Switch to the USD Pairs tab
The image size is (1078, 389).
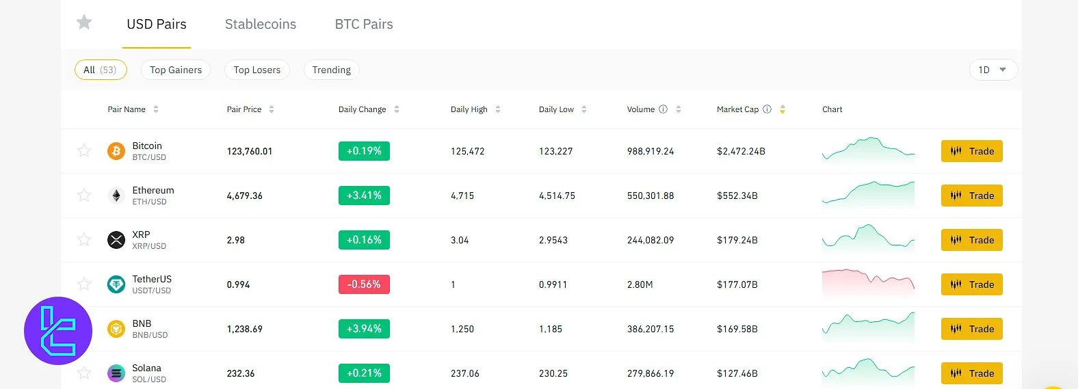click(157, 25)
